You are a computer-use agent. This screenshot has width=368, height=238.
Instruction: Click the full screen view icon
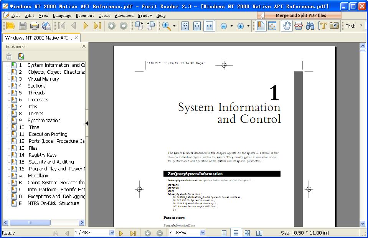[x=272, y=26]
